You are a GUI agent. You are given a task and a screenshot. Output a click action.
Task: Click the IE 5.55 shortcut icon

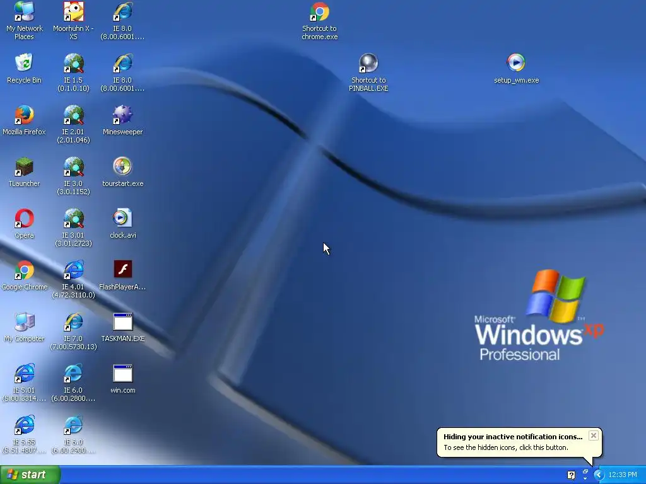[x=25, y=425]
